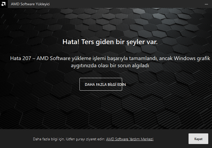Click the Hata 207 error code text

(x=21, y=58)
